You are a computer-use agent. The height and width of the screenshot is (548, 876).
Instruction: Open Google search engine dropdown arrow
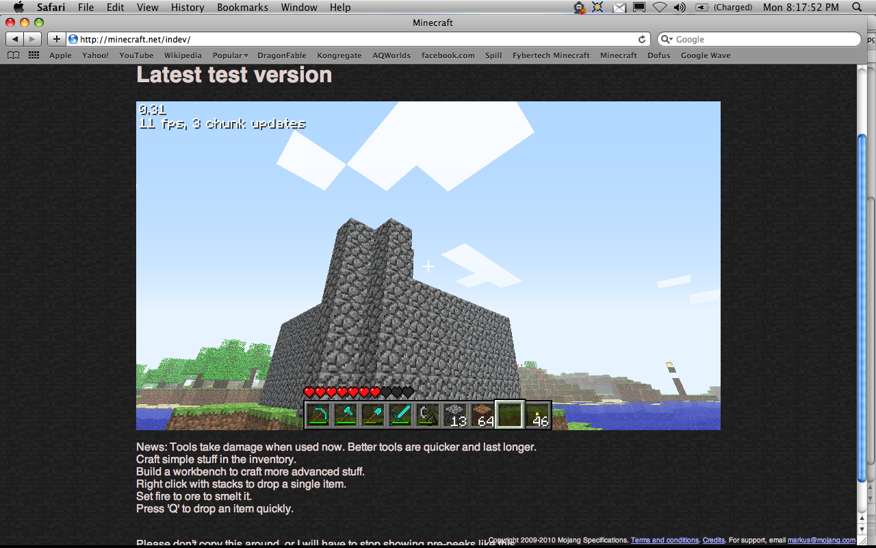(x=666, y=39)
